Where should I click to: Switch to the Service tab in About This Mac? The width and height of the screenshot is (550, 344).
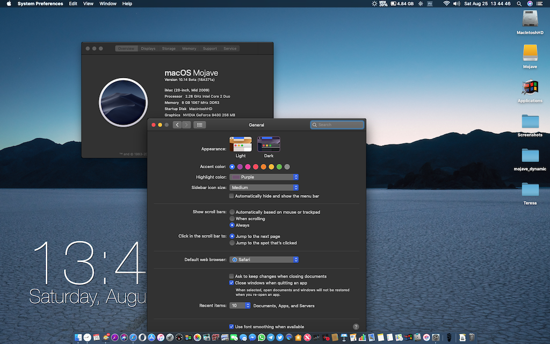(x=230, y=48)
